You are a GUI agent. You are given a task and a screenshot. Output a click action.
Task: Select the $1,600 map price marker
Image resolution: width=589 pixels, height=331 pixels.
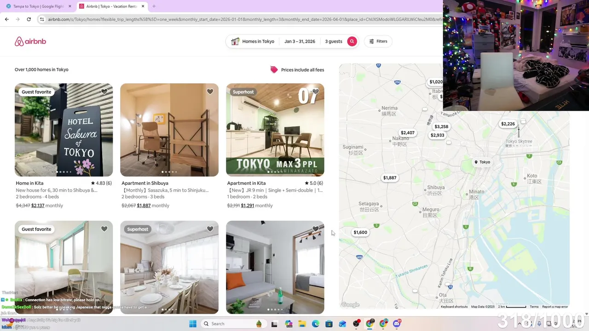click(360, 232)
